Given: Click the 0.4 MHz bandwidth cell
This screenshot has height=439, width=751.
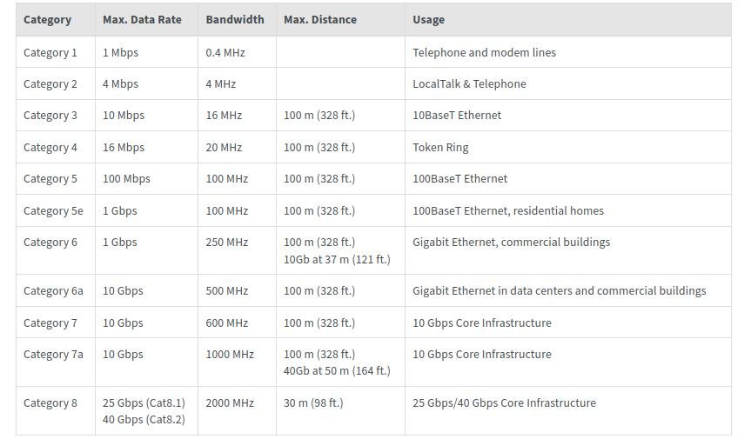Looking at the screenshot, I should [225, 53].
